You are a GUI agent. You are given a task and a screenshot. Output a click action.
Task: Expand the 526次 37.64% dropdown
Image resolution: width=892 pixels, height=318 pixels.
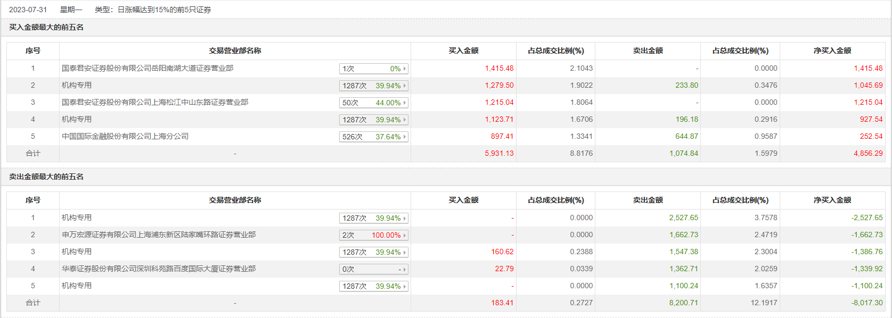[405, 137]
